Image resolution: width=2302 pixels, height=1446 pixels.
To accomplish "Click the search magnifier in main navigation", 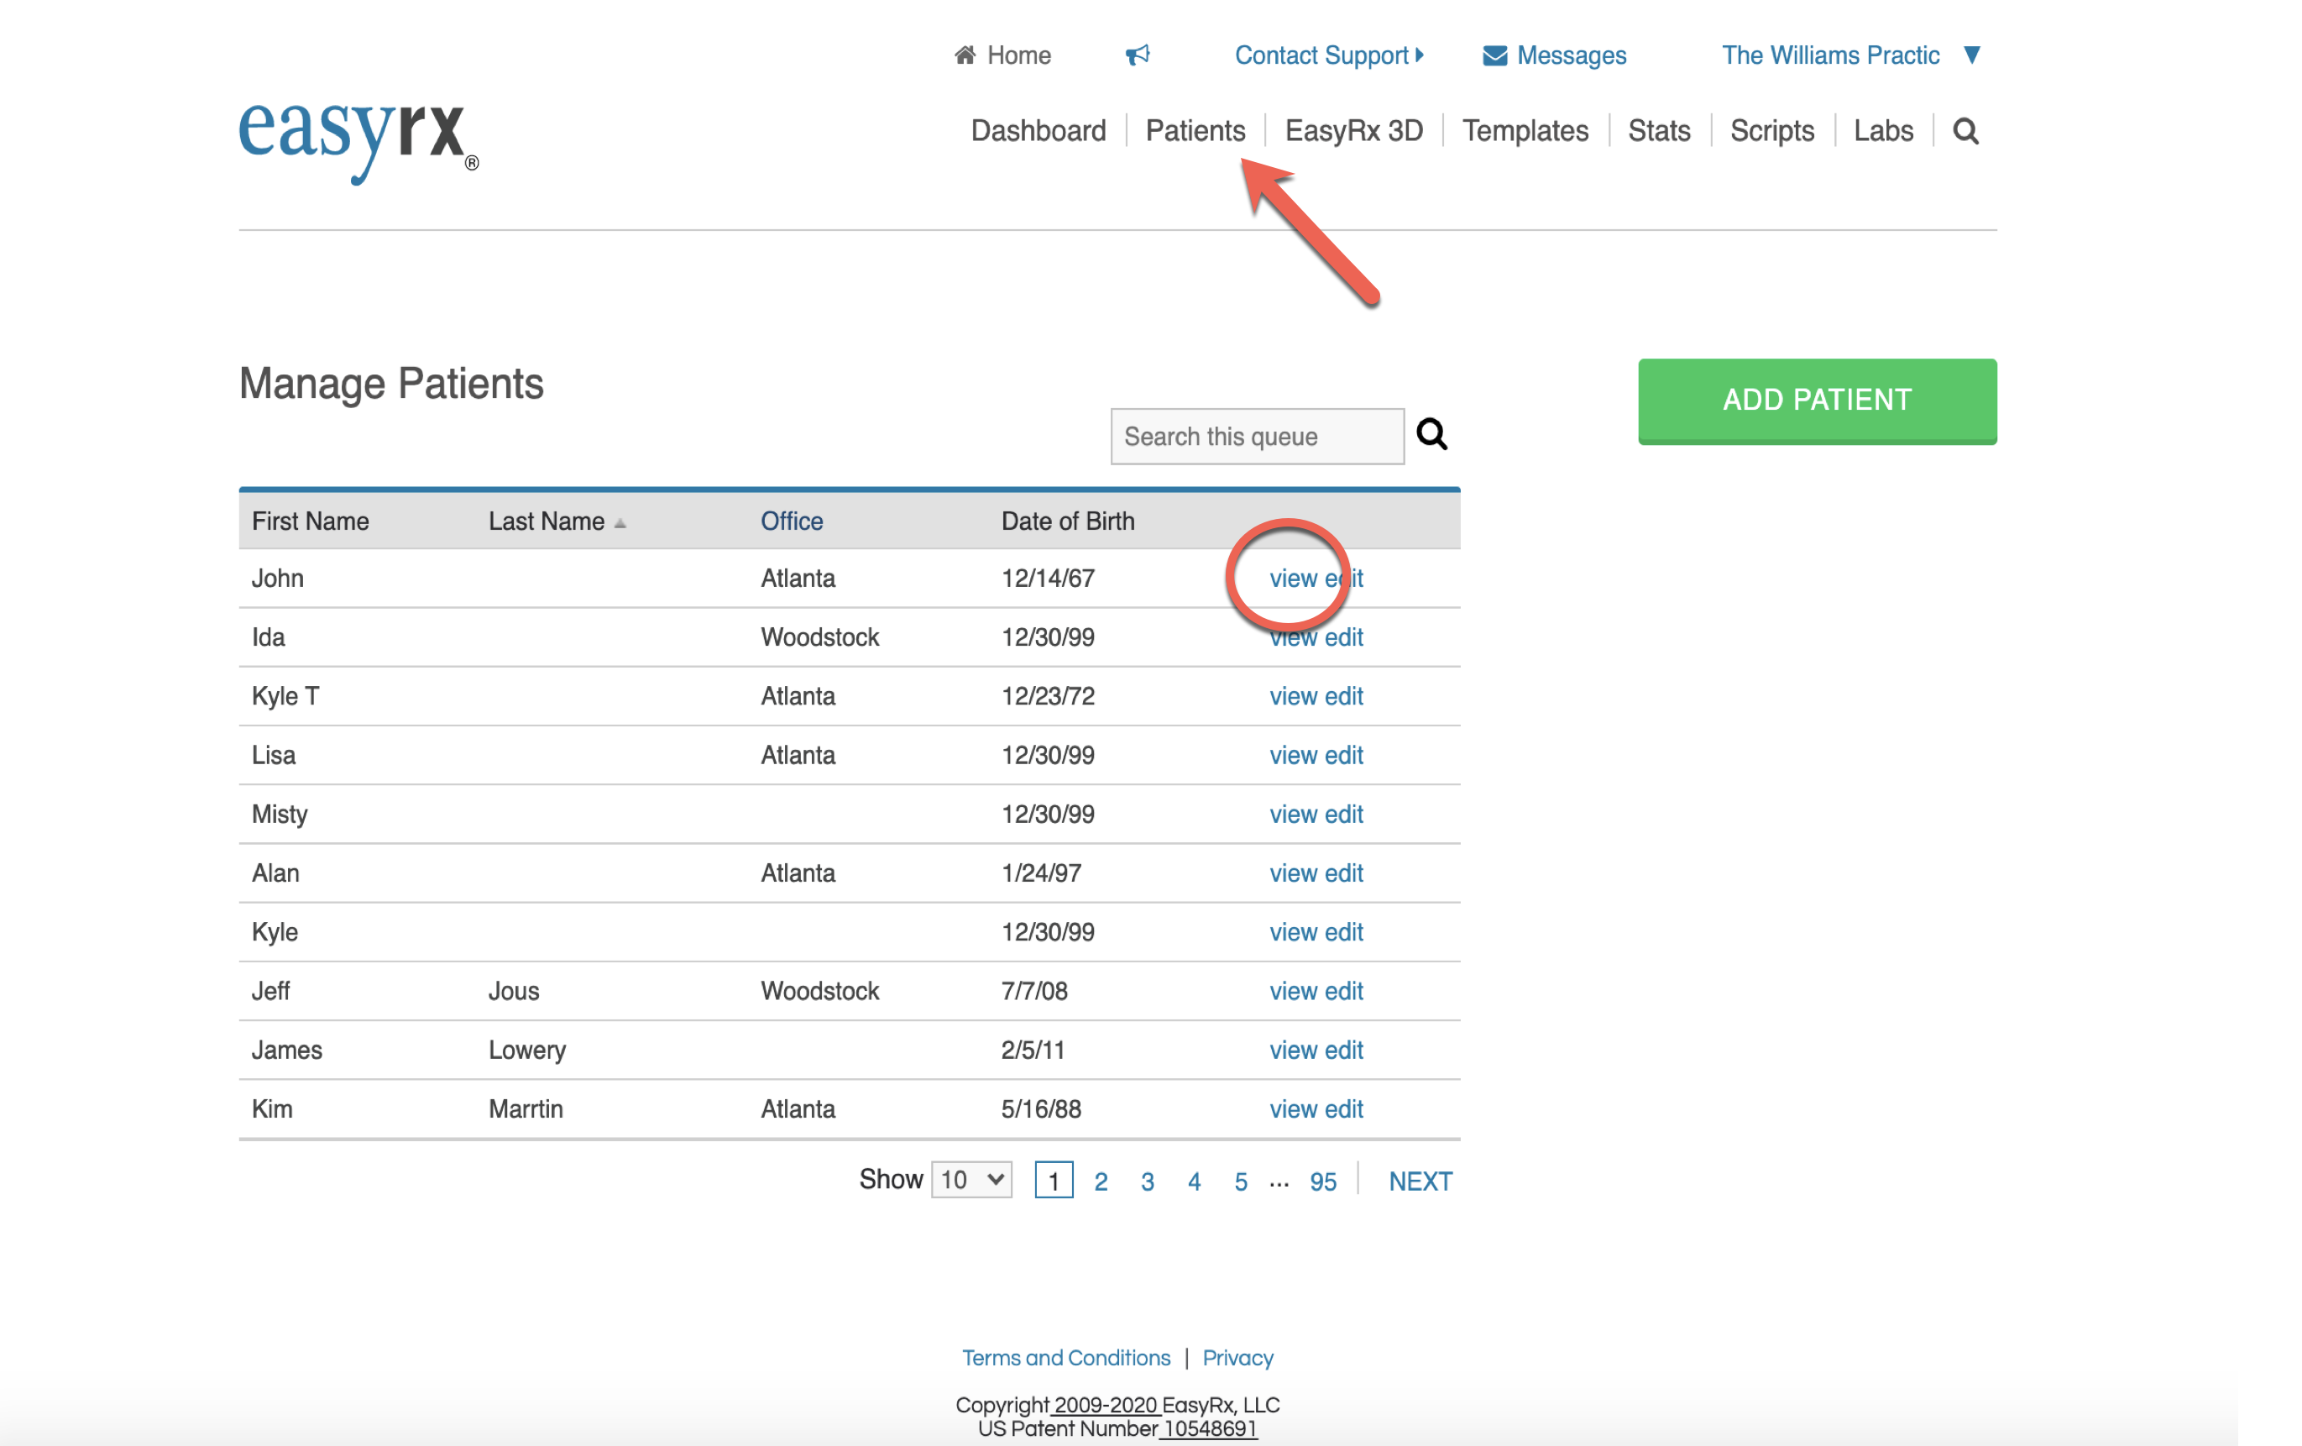I will pos(1965,131).
